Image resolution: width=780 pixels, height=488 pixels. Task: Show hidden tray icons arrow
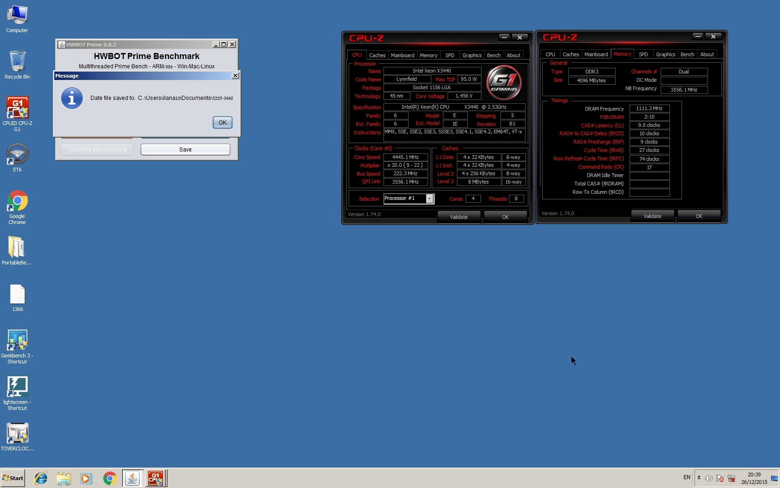point(699,478)
